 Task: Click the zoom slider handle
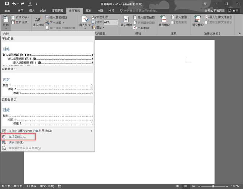(x=213, y=186)
